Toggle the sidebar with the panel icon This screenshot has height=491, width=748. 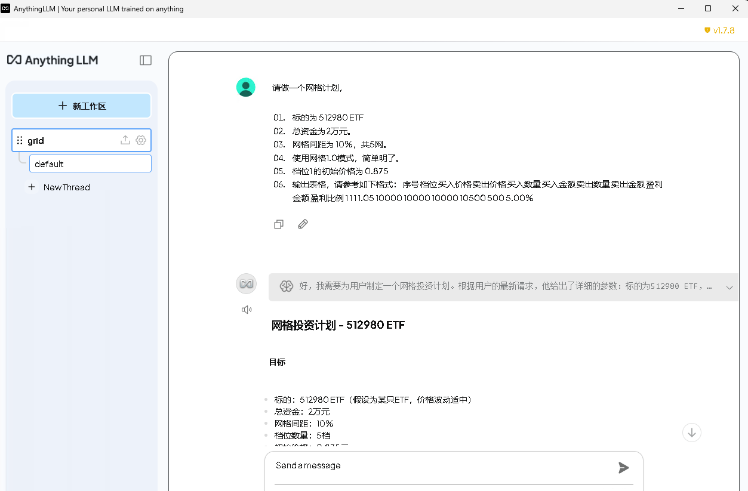(x=146, y=60)
